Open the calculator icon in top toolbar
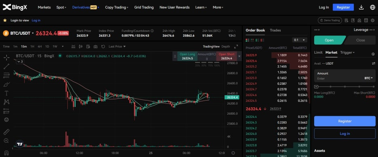Screen dimensions: 378x157 (x=366, y=21)
